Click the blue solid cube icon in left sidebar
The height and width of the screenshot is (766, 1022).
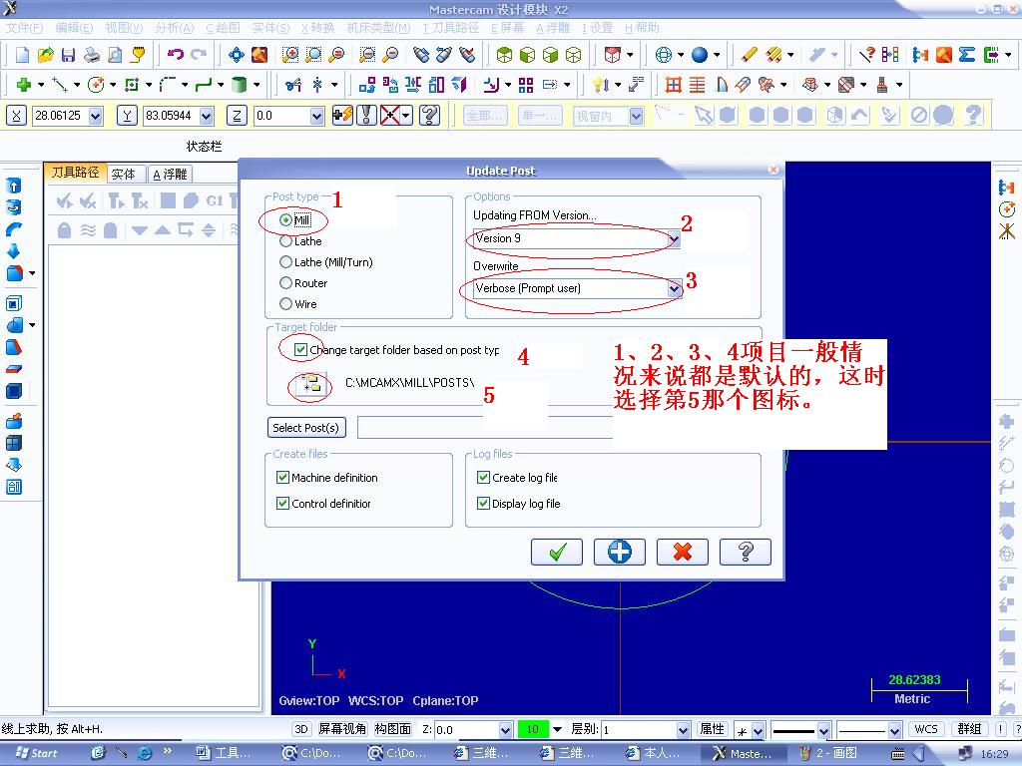pos(13,391)
